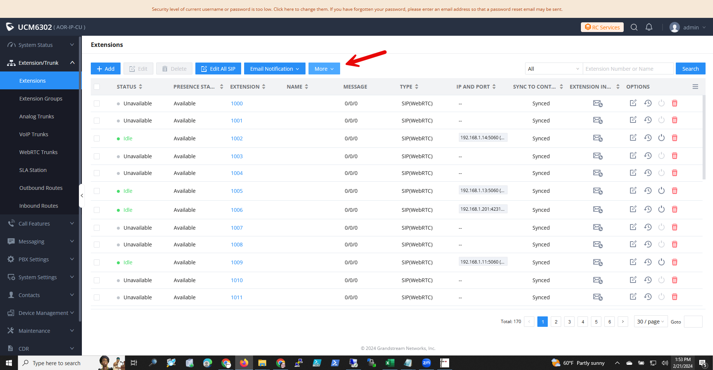Send extension info email for 1010
Viewport: 713px width, 370px height.
coord(598,280)
